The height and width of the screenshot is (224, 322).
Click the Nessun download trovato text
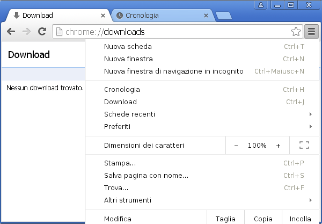coord(45,88)
